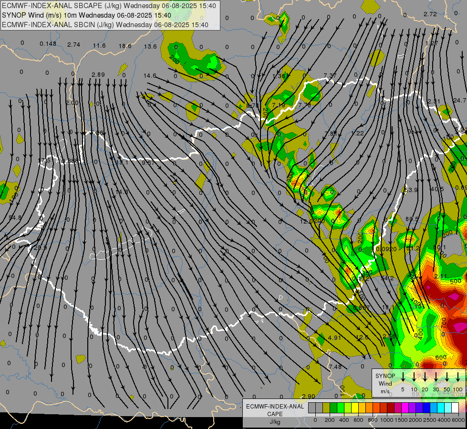Click the map value 2.72
The width and height of the screenshot is (467, 429).
pos(430,14)
